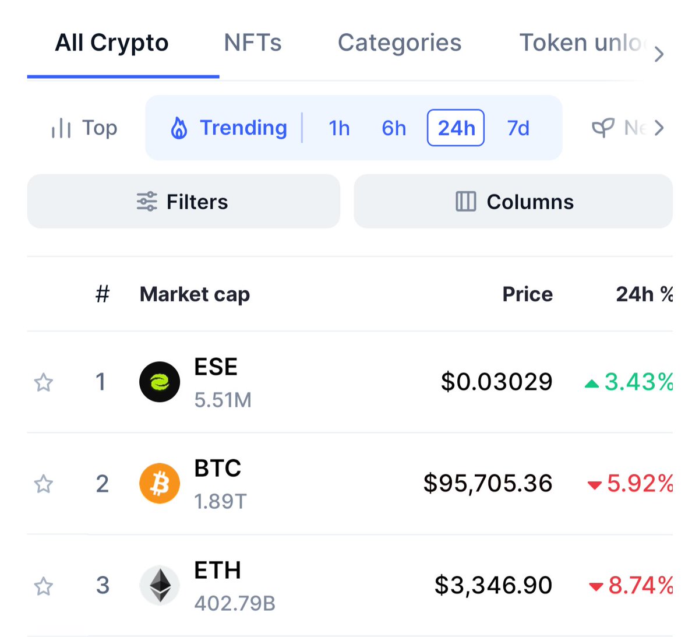Screen dimensions: 699x637
Task: Click the Filters sliders icon
Action: coord(147,202)
